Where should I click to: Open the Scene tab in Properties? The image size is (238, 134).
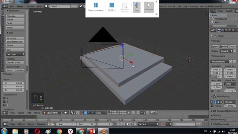pyautogui.click(x=226, y=31)
